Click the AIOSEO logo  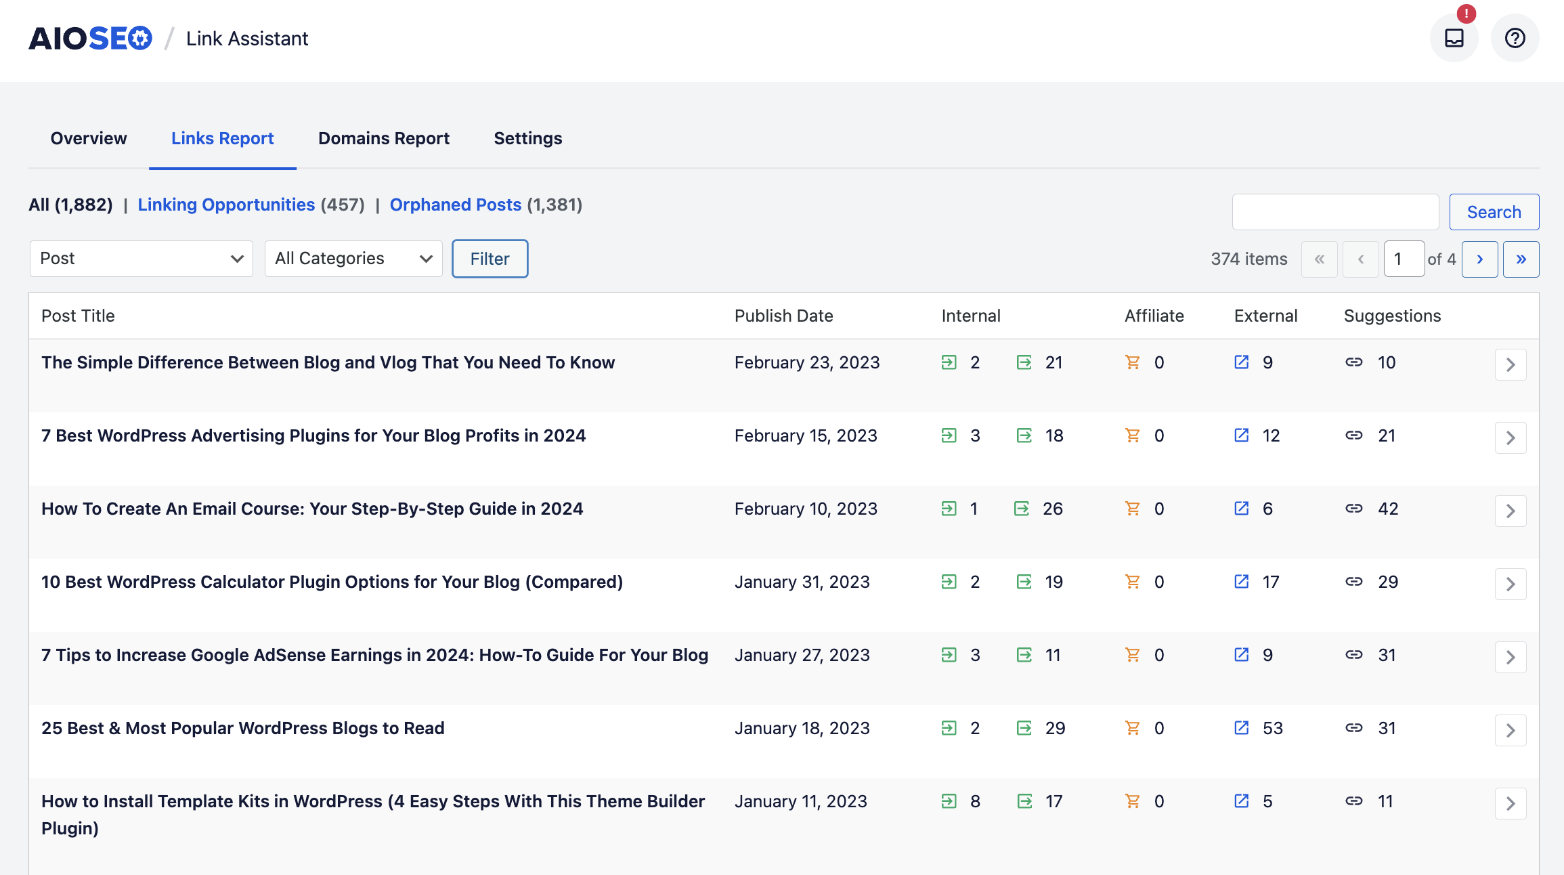coord(90,39)
